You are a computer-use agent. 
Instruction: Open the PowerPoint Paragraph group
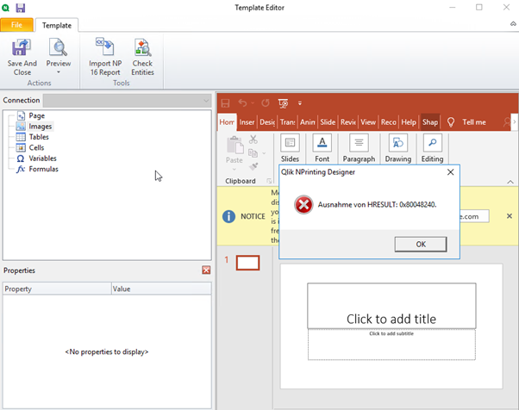pyautogui.click(x=359, y=147)
